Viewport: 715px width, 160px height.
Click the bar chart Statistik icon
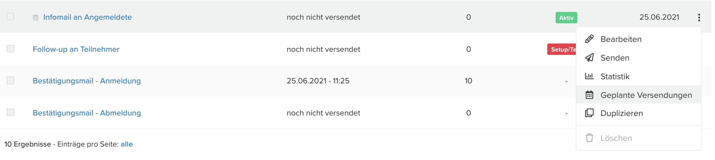click(x=589, y=76)
